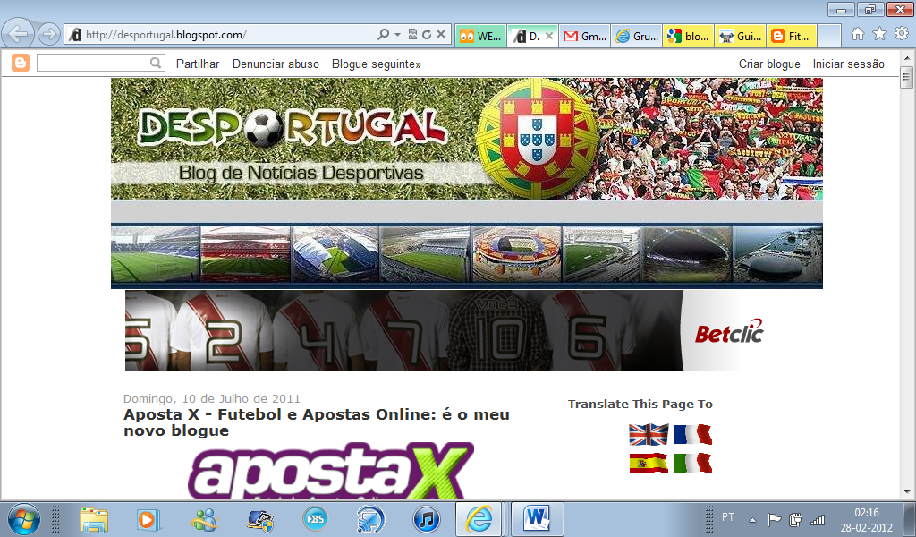Image resolution: width=916 pixels, height=537 pixels.
Task: Translate page to English via UK flag
Action: click(649, 435)
